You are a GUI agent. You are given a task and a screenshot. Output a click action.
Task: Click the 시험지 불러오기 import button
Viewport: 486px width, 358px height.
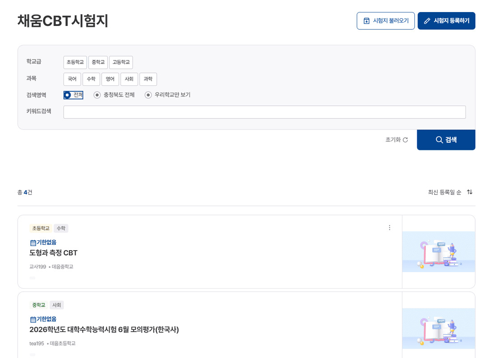click(x=385, y=21)
